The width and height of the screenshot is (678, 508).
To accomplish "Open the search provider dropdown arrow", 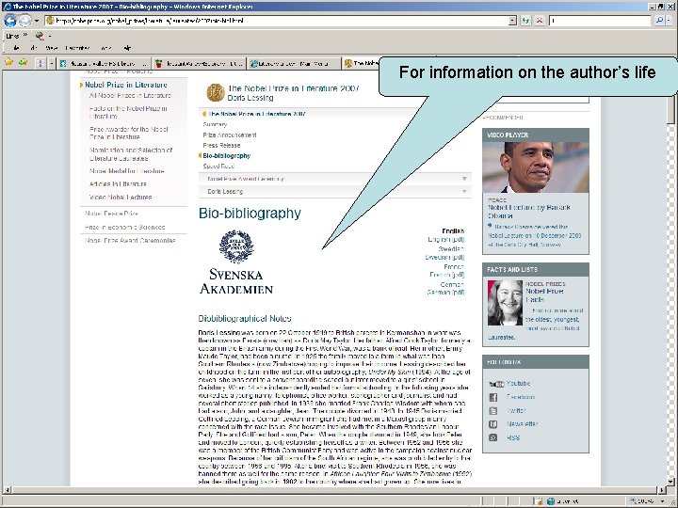I will click(x=670, y=21).
